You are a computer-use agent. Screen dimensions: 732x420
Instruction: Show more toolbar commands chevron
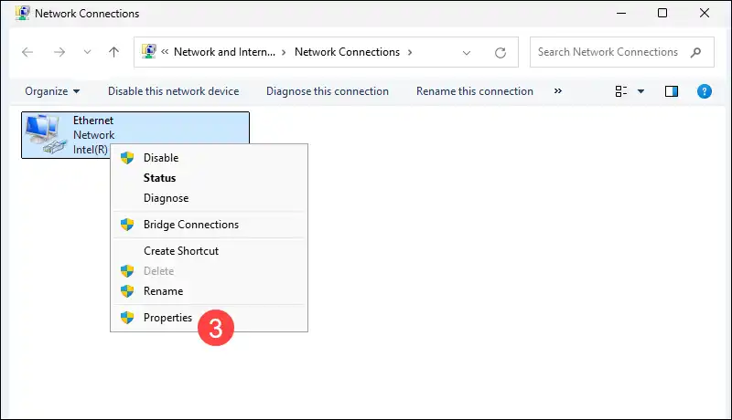tap(558, 91)
